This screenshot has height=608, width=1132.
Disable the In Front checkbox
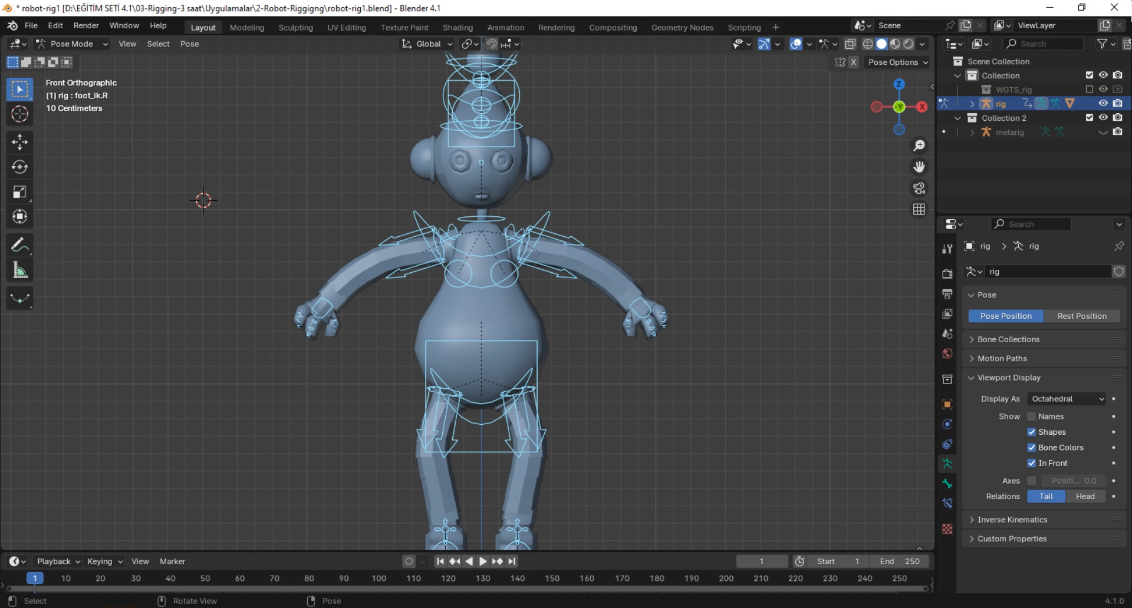pyautogui.click(x=1031, y=463)
